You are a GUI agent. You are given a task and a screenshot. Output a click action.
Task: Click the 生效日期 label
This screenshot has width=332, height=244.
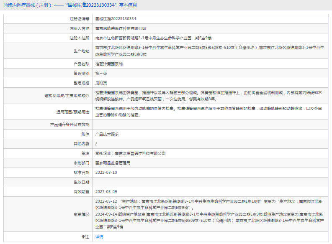tap(81, 182)
